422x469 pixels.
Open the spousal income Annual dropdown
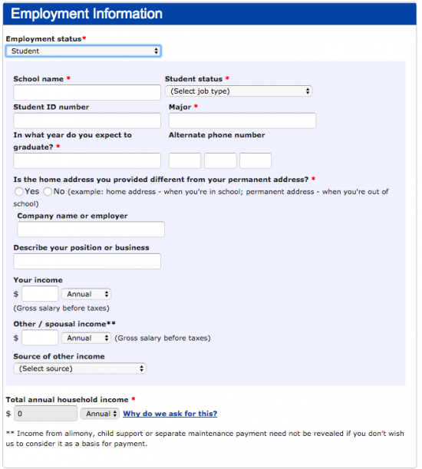point(86,338)
